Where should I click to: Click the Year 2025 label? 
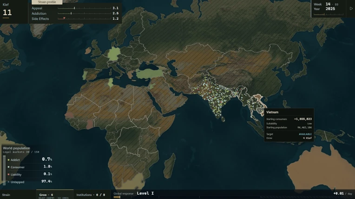coord(324,9)
